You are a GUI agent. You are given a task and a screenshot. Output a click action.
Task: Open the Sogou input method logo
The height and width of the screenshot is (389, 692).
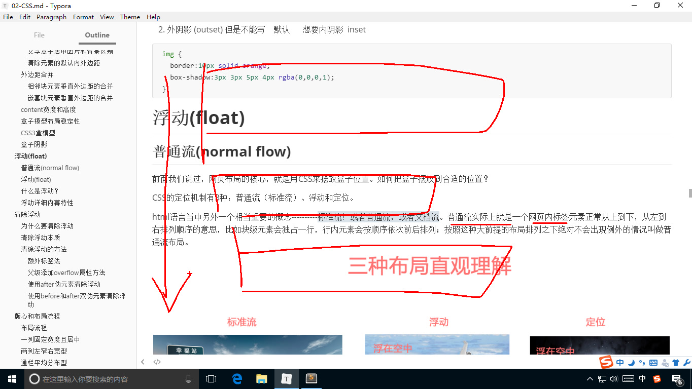606,362
